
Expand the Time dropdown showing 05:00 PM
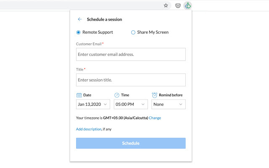[131, 104]
